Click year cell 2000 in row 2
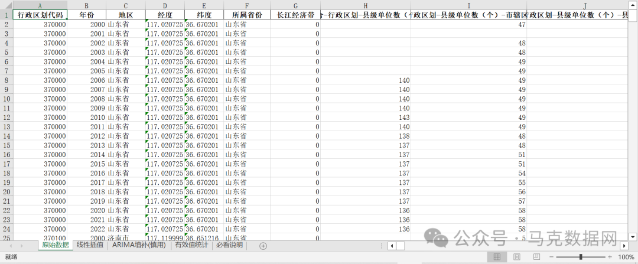The image size is (638, 264). (x=86, y=24)
